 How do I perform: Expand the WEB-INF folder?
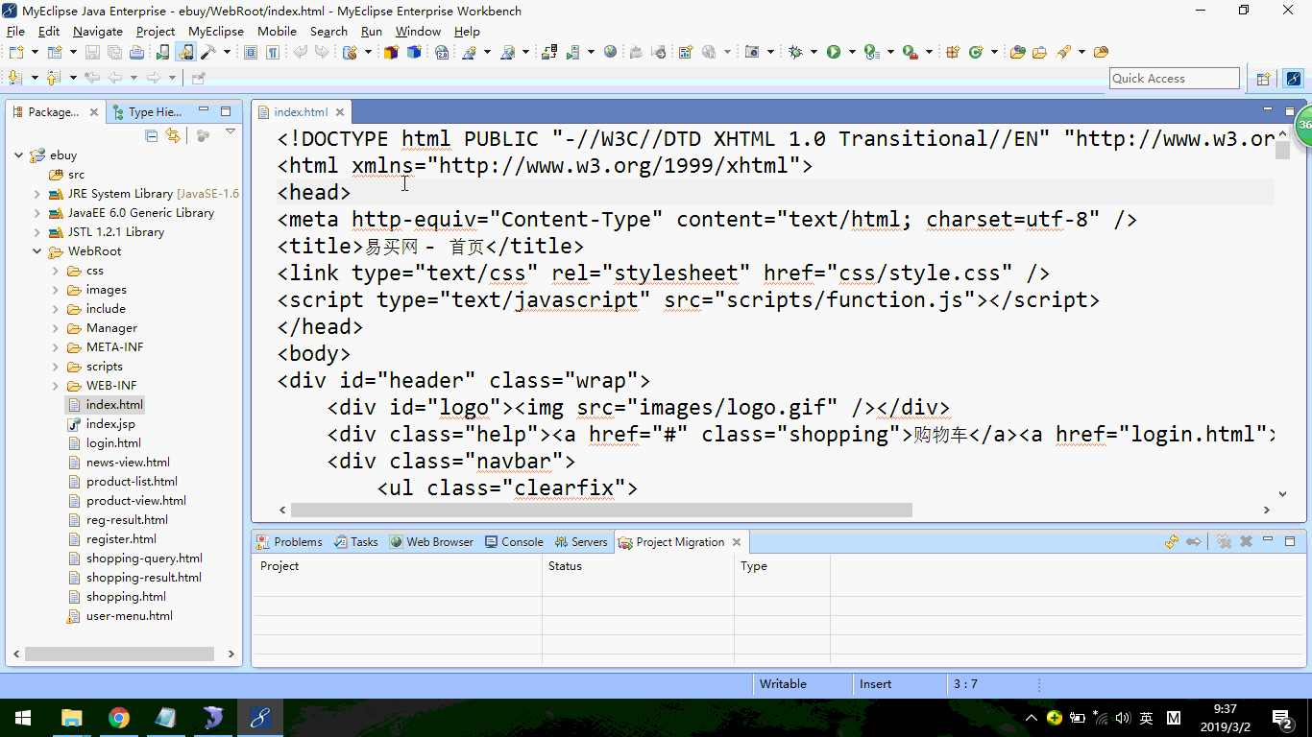click(55, 386)
